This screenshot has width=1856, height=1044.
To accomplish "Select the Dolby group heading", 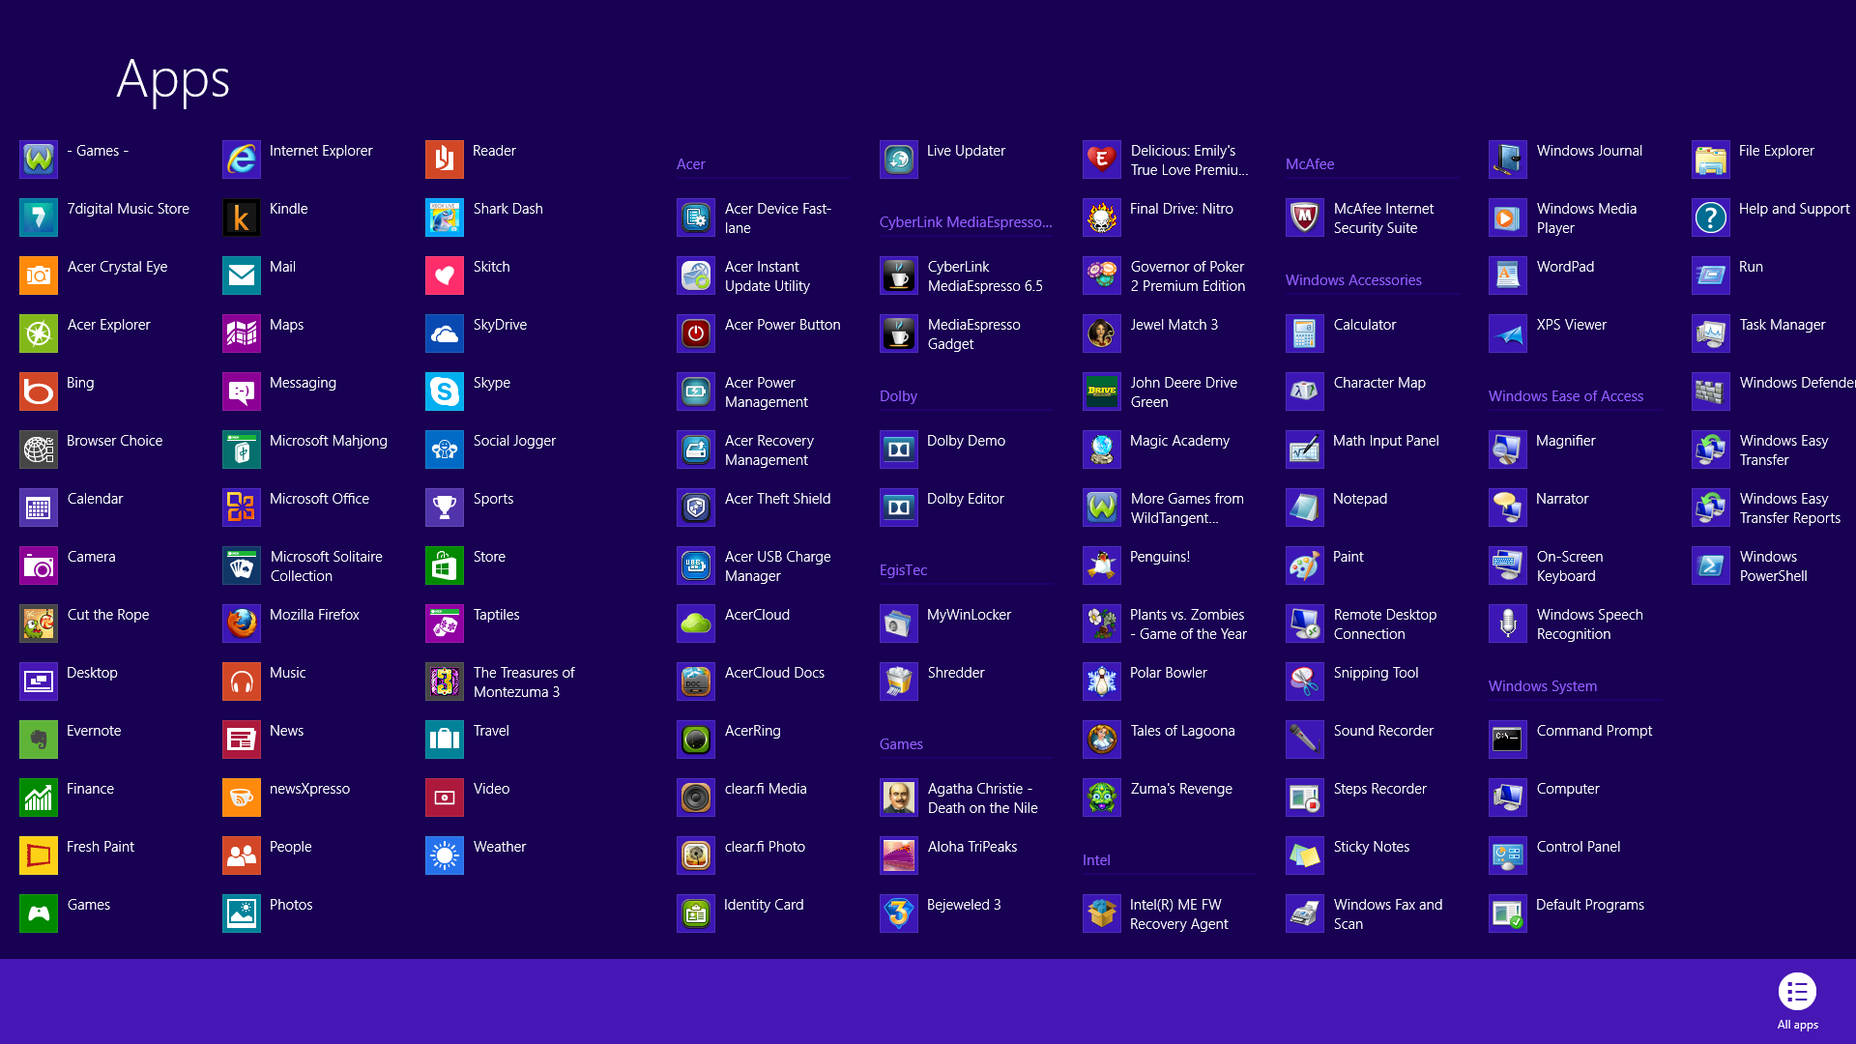I will (x=898, y=396).
